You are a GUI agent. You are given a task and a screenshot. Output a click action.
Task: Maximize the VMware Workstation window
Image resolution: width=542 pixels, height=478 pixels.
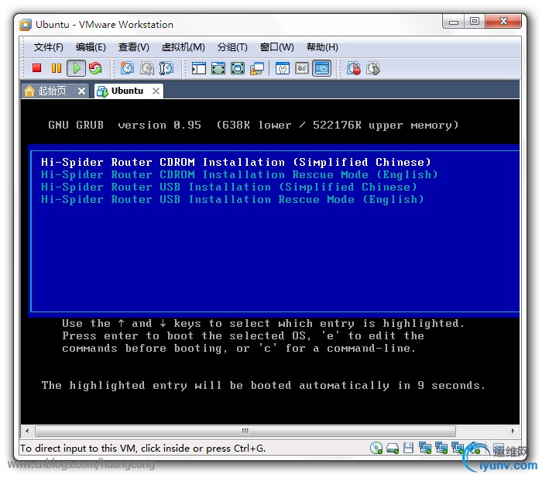475,22
